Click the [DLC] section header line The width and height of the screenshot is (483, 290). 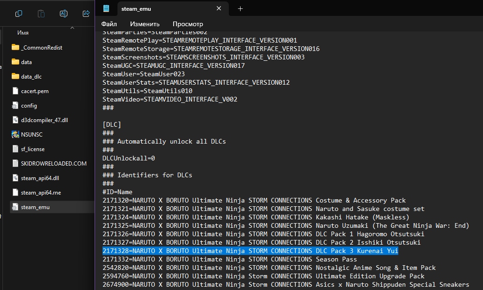click(x=112, y=125)
